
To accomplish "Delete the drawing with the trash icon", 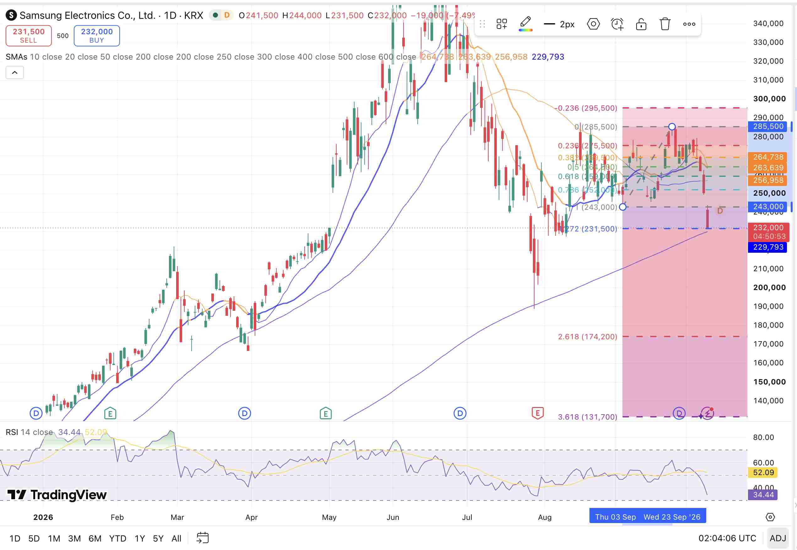I will pos(665,24).
